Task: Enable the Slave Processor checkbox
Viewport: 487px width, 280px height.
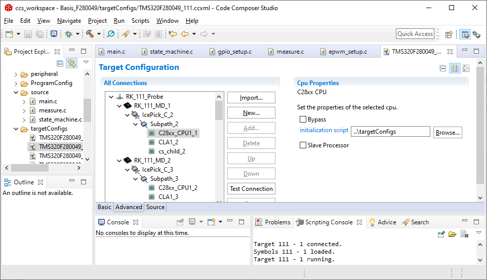Action: click(x=303, y=145)
